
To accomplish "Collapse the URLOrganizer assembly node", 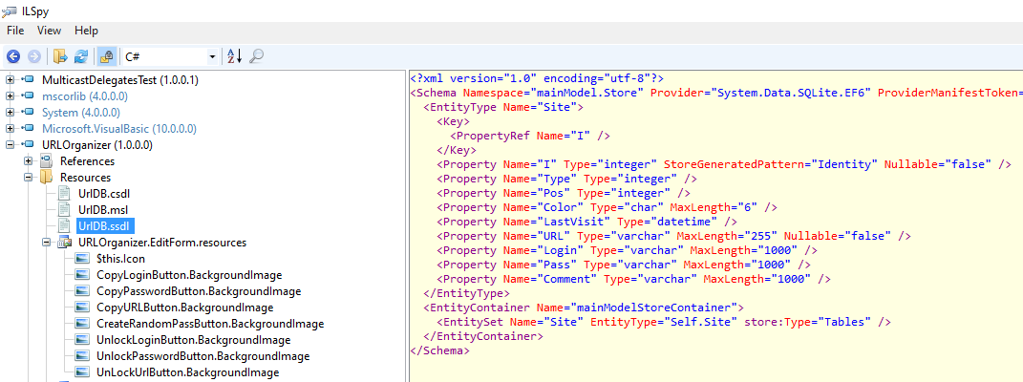I will pyautogui.click(x=10, y=145).
